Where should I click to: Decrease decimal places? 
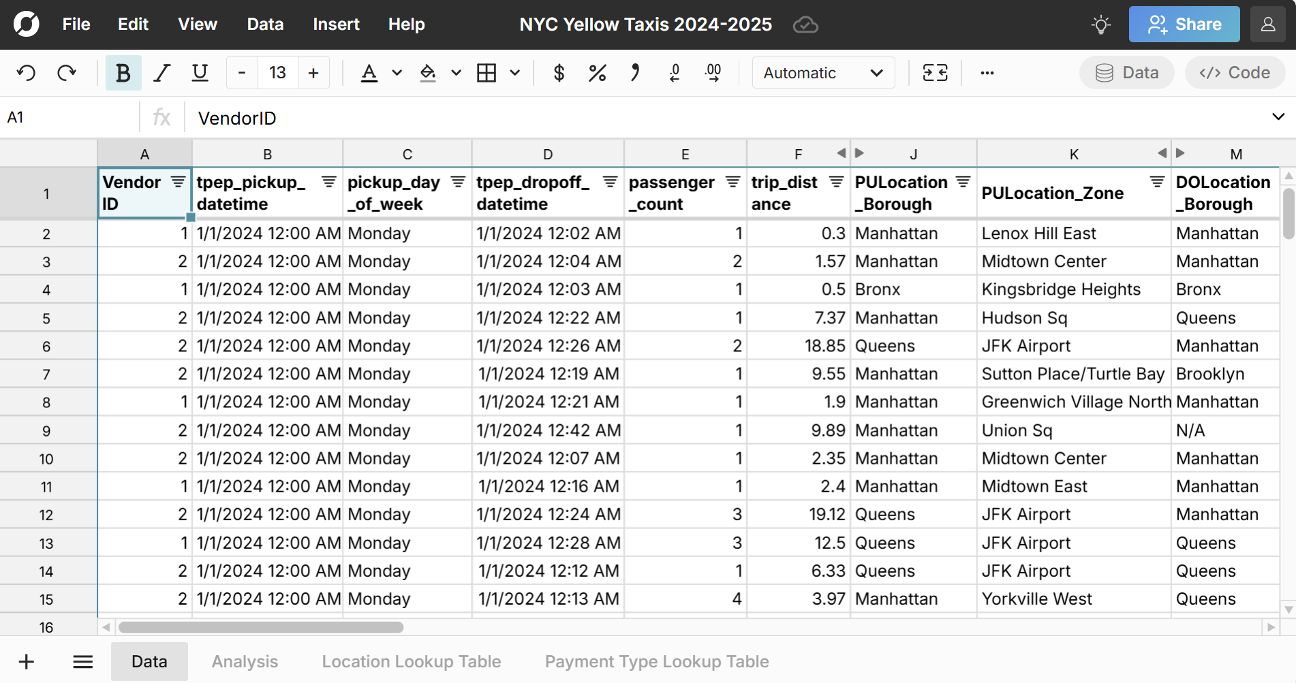coord(675,73)
